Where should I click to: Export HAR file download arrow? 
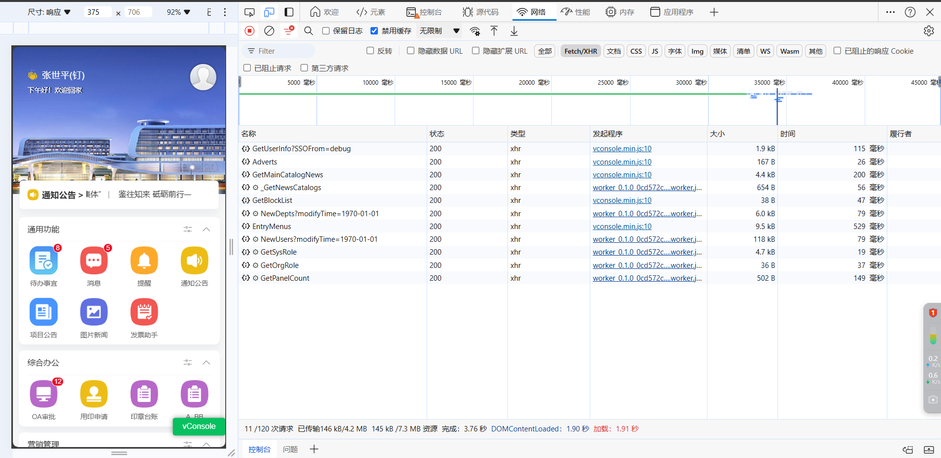click(514, 31)
